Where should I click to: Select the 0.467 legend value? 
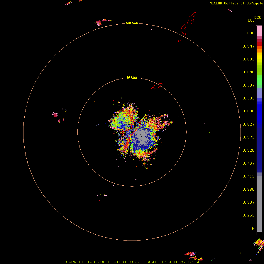click(248, 163)
